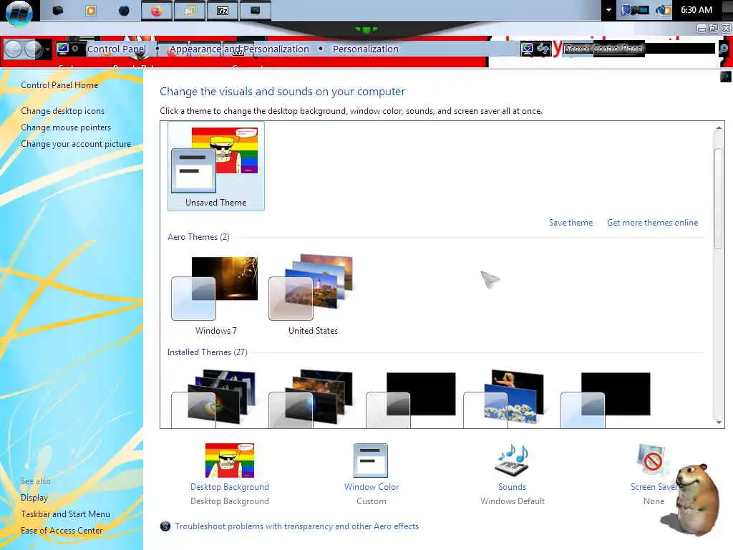Select installed theme with daisies wallpaper

point(505,398)
